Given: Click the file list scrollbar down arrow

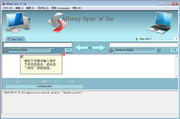Looking at the screenshot, I should pos(176,76).
